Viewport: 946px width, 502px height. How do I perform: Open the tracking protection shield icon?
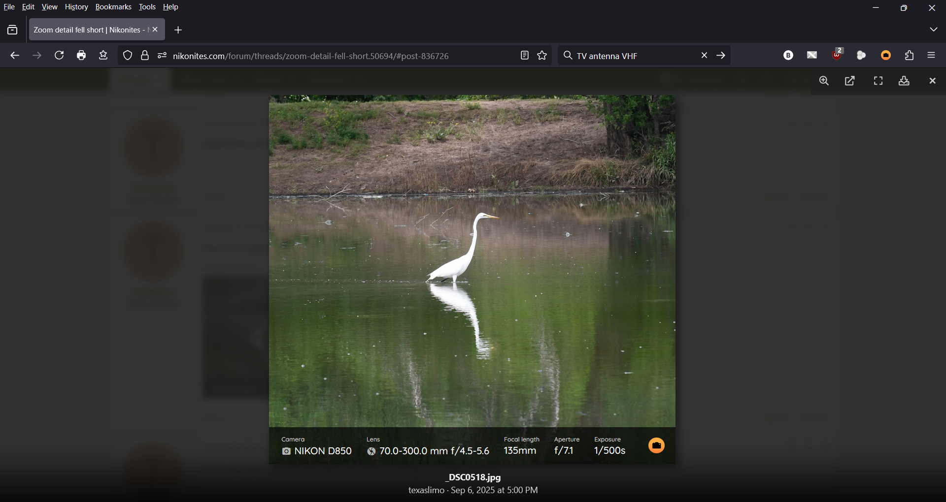click(x=128, y=56)
